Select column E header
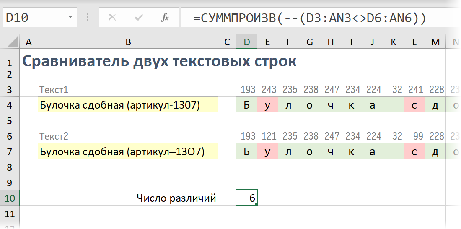461x229 pixels. [267, 42]
